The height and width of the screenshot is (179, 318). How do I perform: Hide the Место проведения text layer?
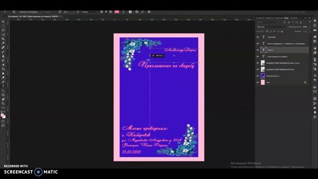(x=258, y=43)
